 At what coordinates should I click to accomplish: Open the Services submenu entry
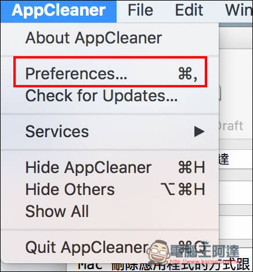point(110,131)
